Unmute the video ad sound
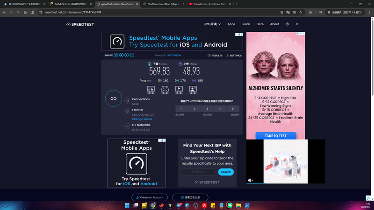Screen dimensions: 374x210 [250, 180]
